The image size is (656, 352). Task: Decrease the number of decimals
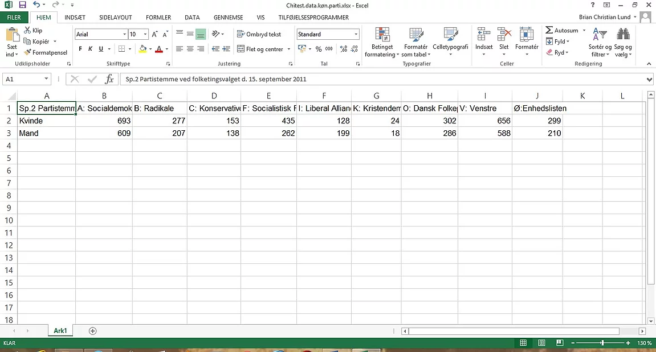tap(355, 49)
